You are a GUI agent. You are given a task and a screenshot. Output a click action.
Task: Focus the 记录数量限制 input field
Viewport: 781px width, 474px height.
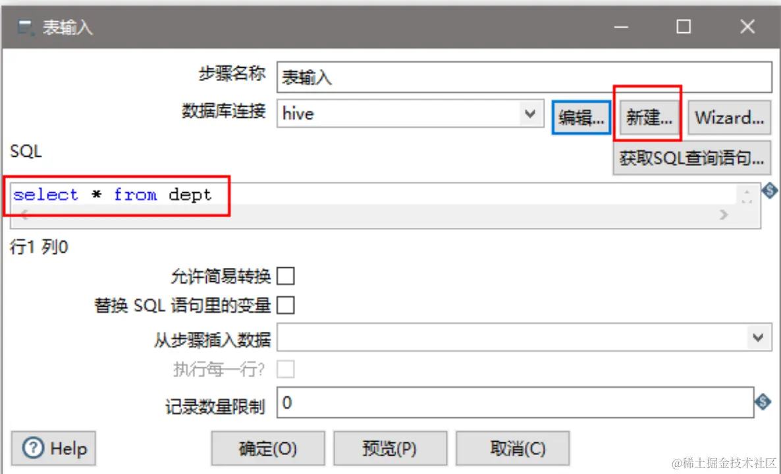[515, 402]
